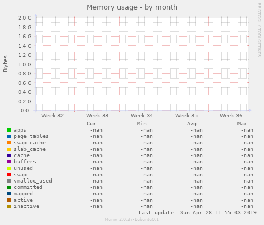Click the cache Min '-nan' value
Viewport: 264px width, 225px height.
click(x=147, y=155)
